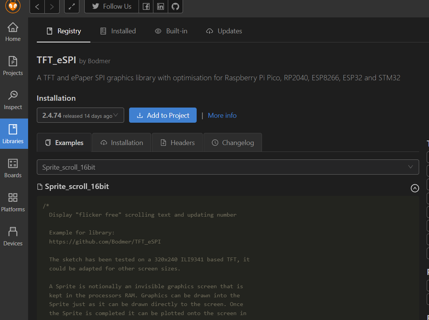The width and height of the screenshot is (429, 320).
Task: Click the "320x240 ILI9341 based TFT" comment line
Action: pos(149,259)
